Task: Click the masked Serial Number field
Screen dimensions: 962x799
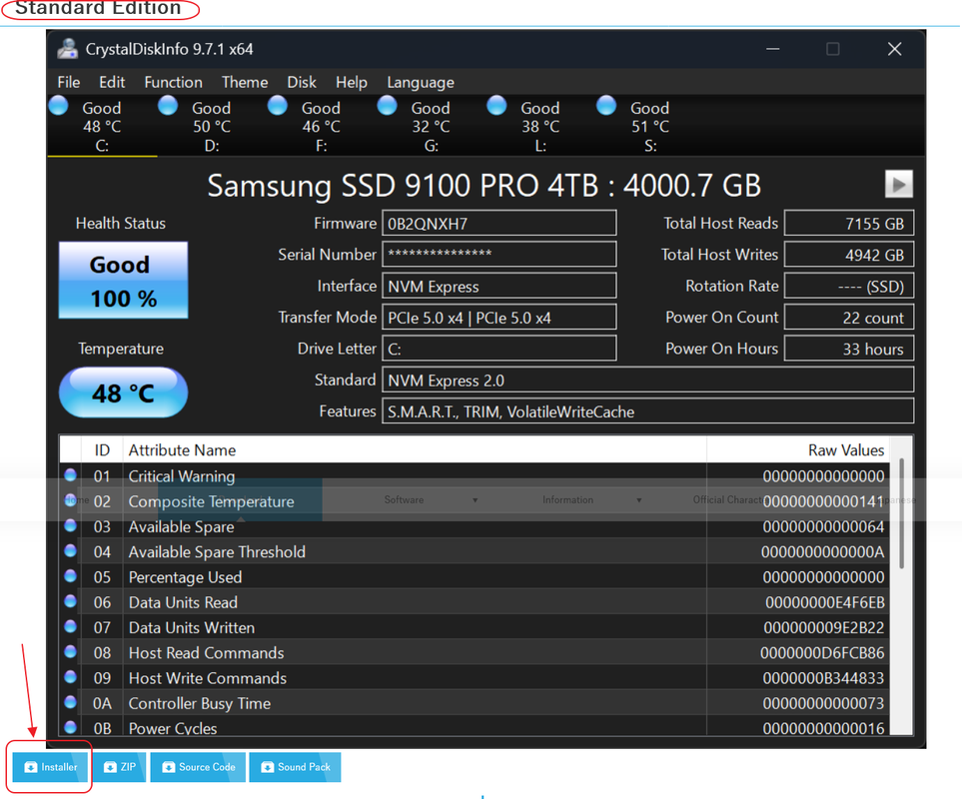Action: pos(498,255)
